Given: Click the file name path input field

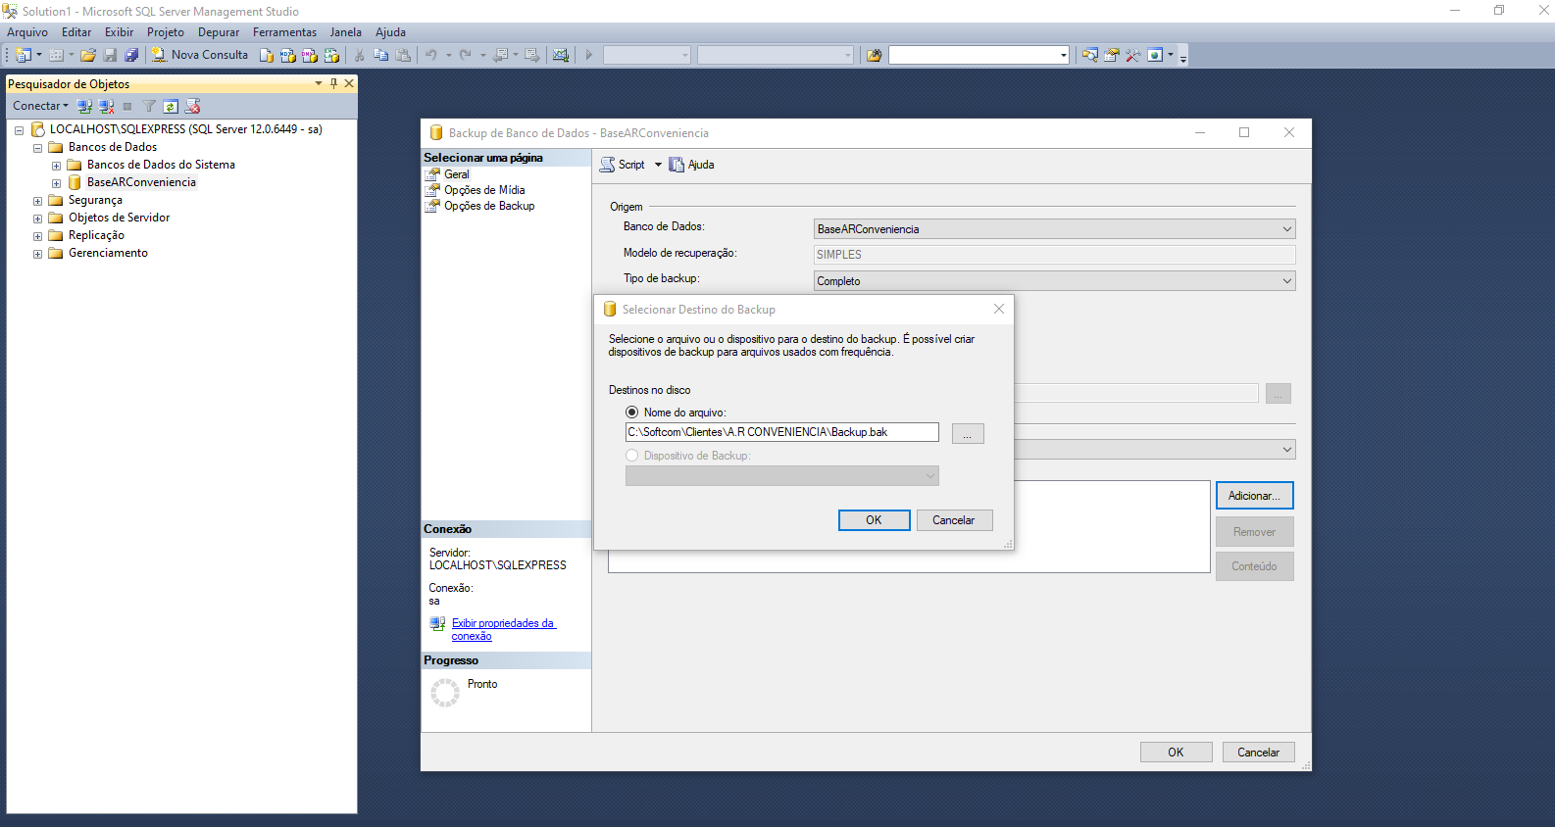Looking at the screenshot, I should click(781, 432).
